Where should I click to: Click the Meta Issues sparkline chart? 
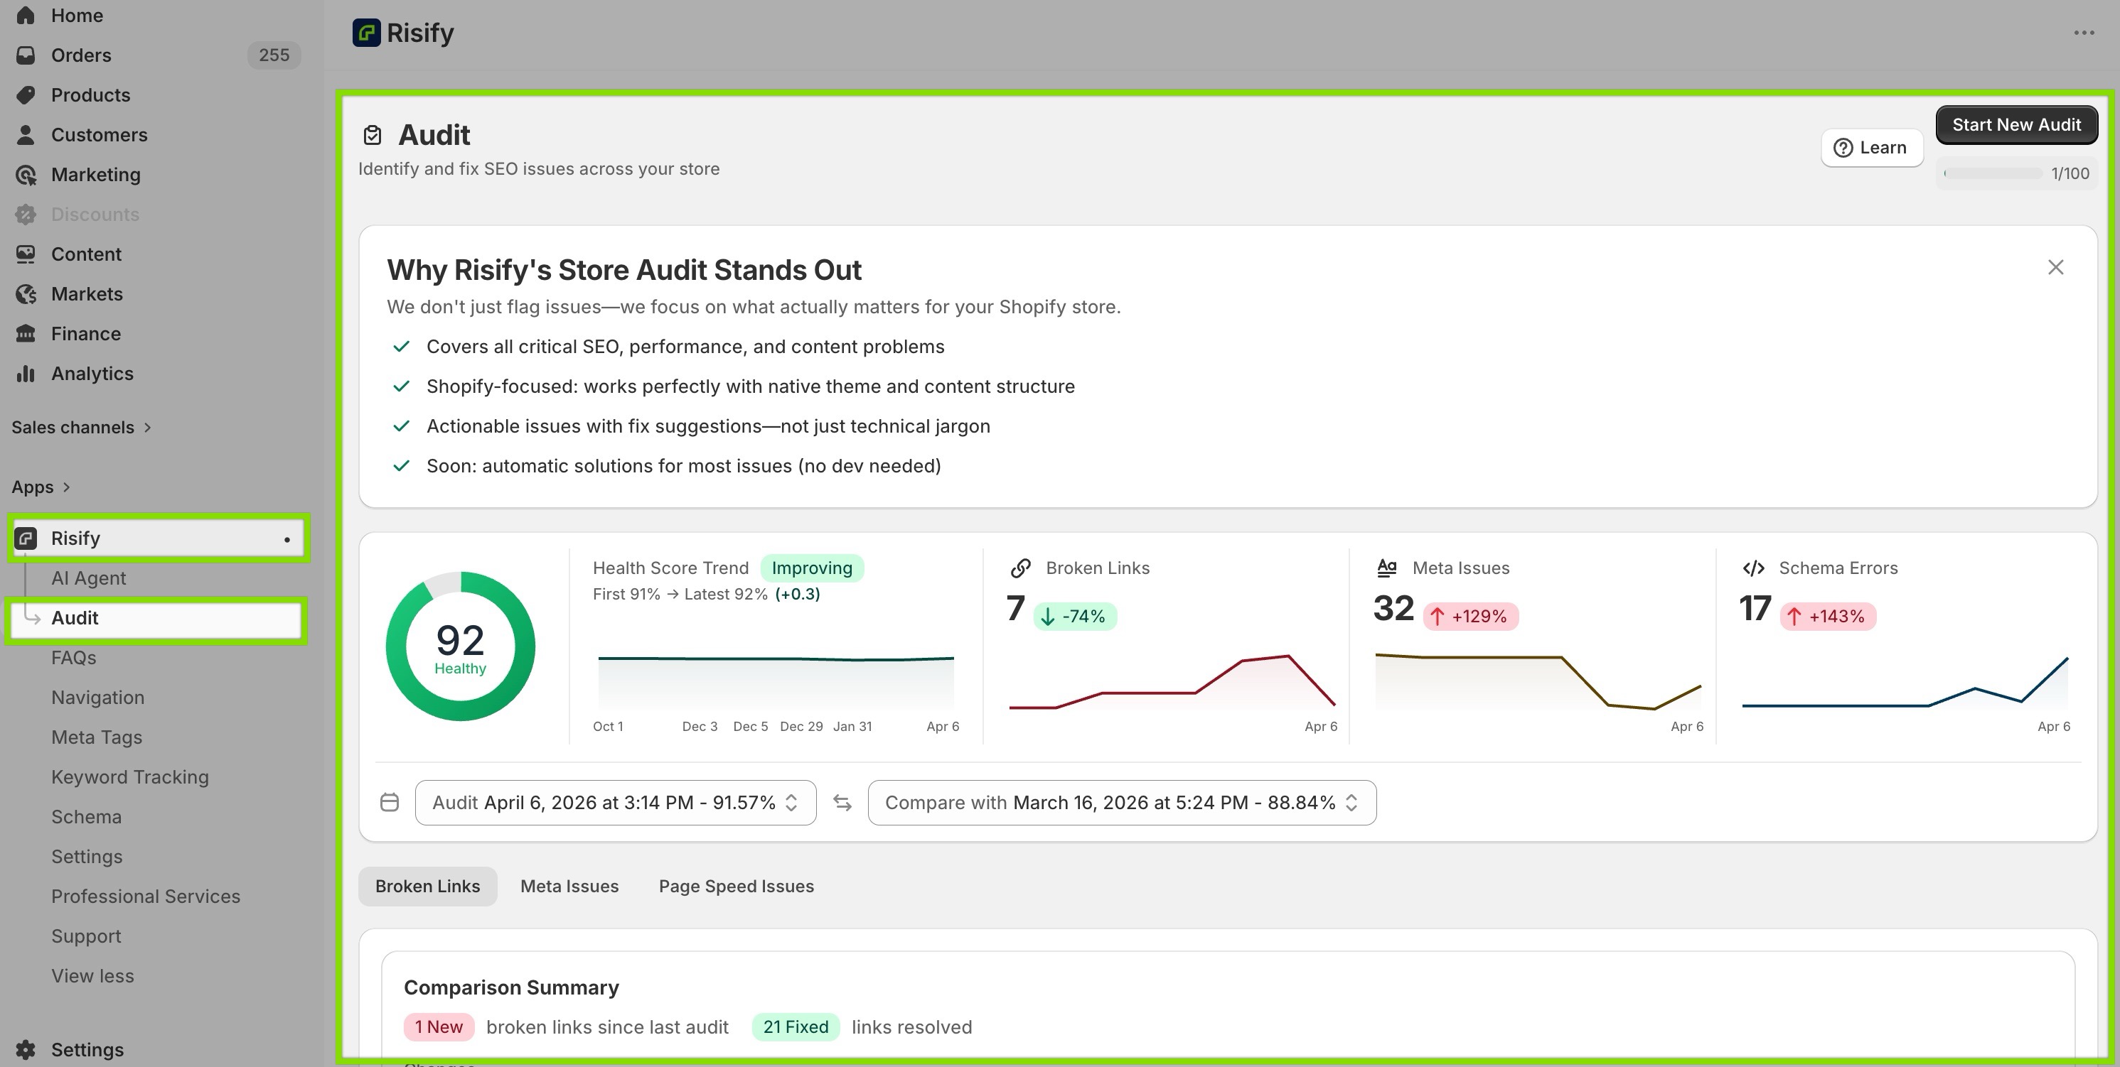point(1538,681)
